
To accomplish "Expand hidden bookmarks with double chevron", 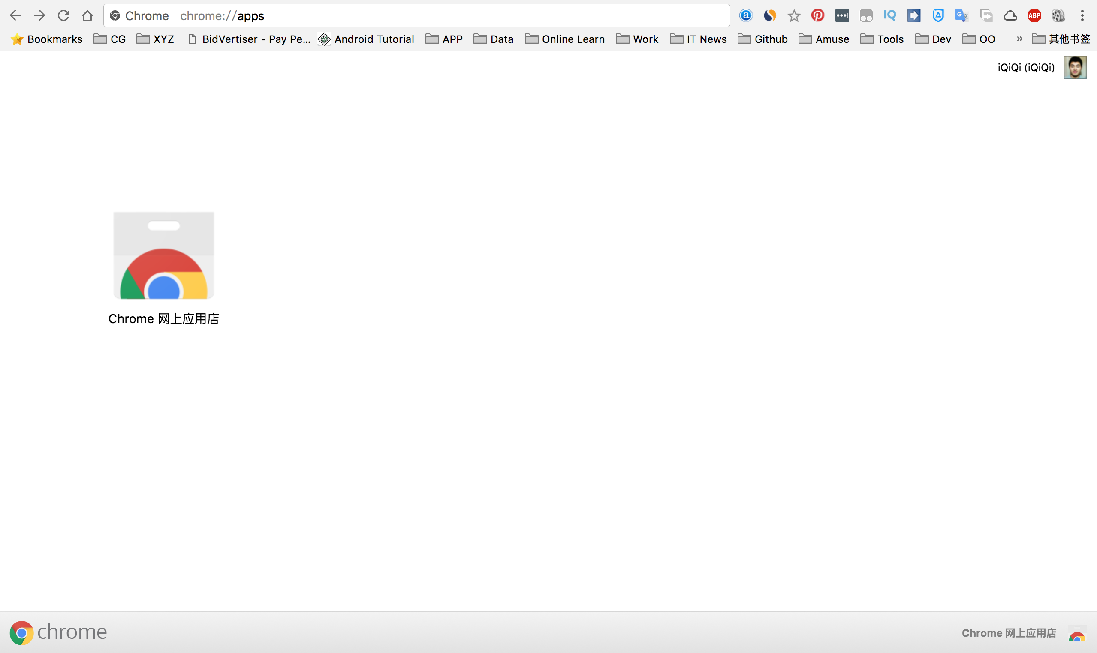I will point(1019,39).
